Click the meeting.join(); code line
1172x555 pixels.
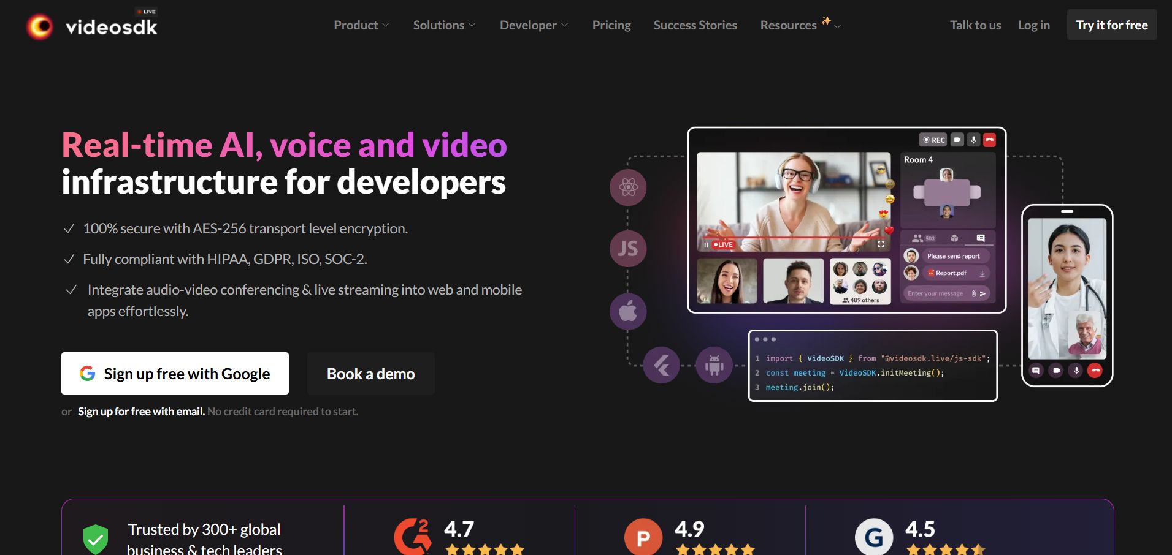coord(800,387)
